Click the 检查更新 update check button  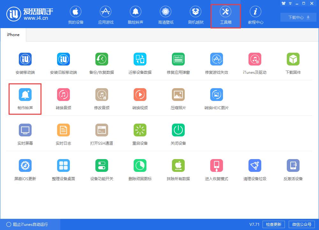[x=274, y=224]
